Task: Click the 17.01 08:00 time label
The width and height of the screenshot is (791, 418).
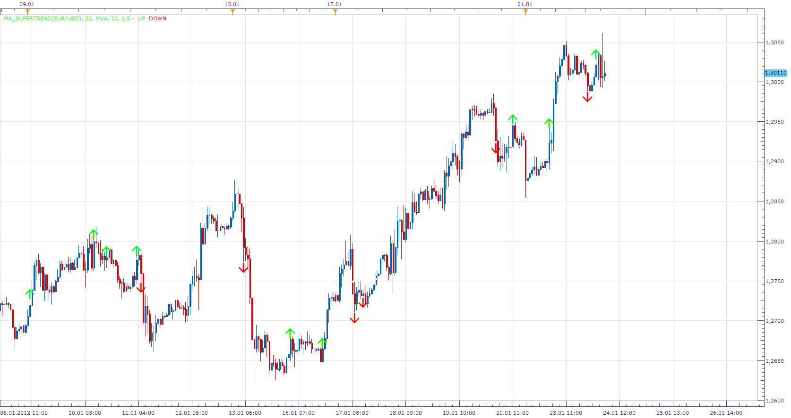Action: point(352,413)
